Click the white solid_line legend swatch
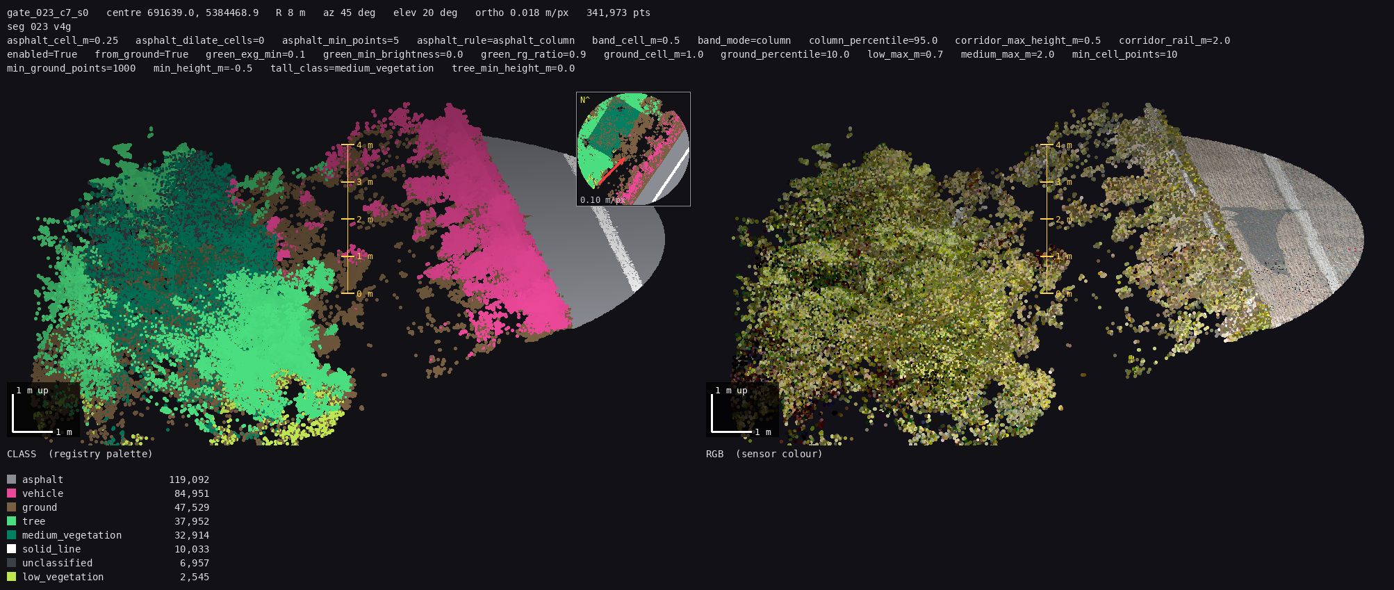This screenshot has width=1394, height=590. (x=11, y=549)
